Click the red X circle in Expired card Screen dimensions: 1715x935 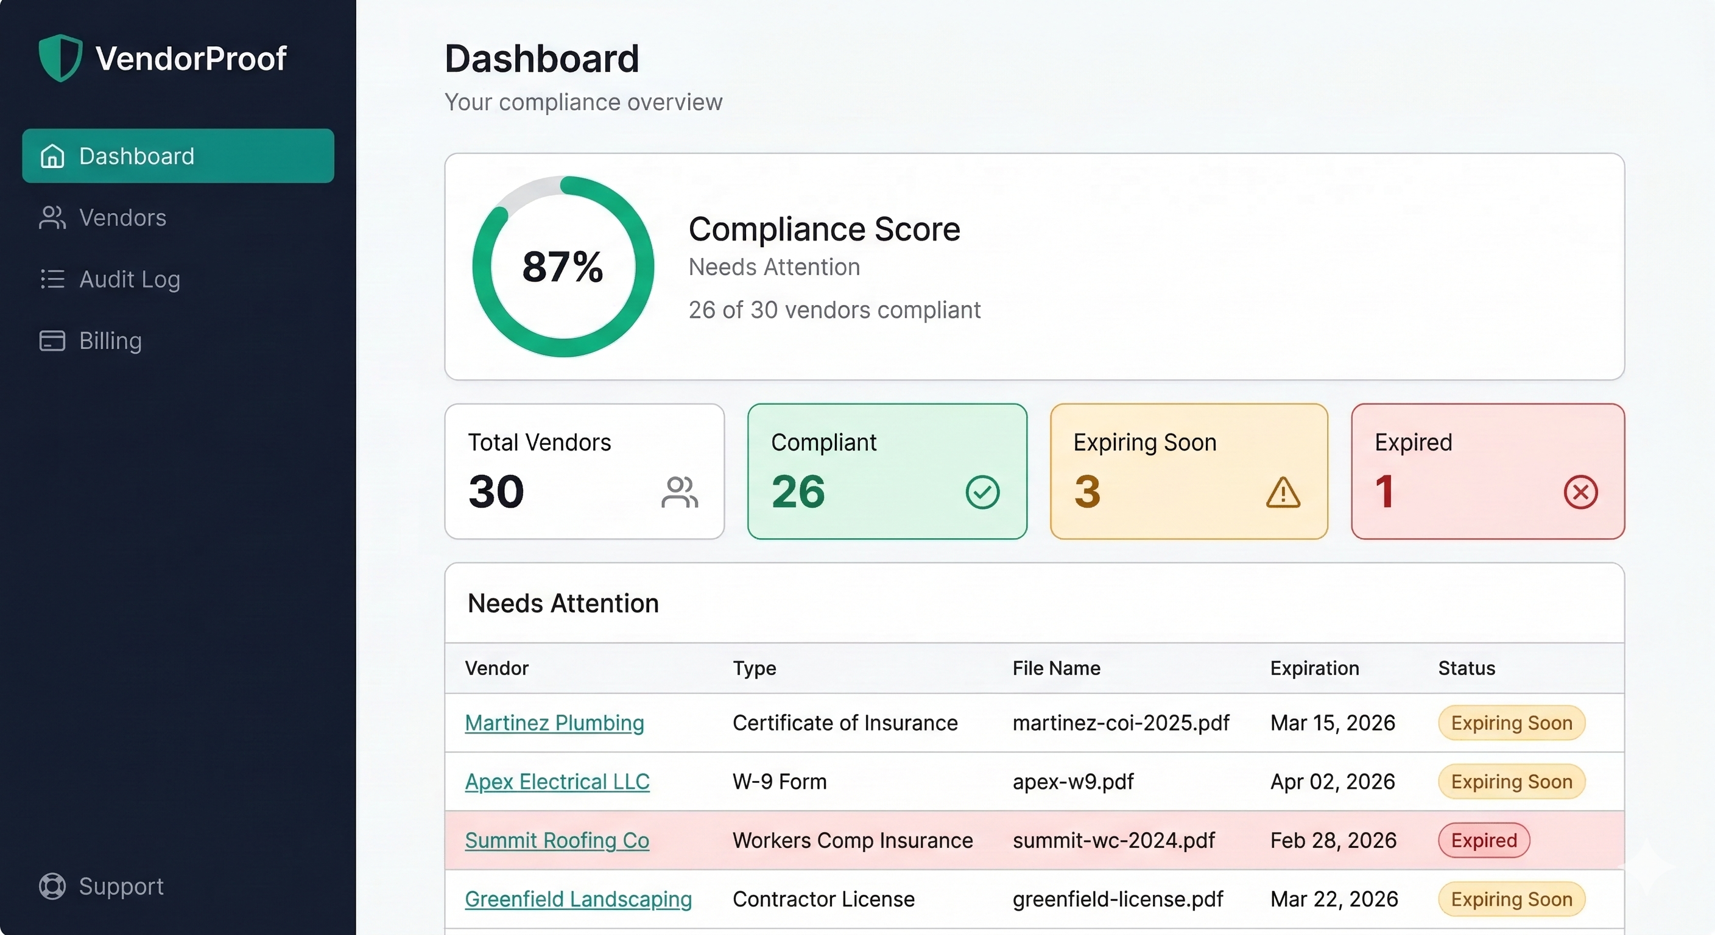pyautogui.click(x=1580, y=492)
